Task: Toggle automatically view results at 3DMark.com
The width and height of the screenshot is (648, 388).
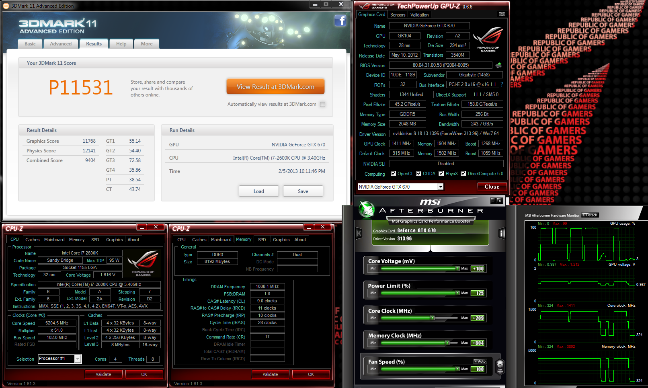Action: point(322,104)
